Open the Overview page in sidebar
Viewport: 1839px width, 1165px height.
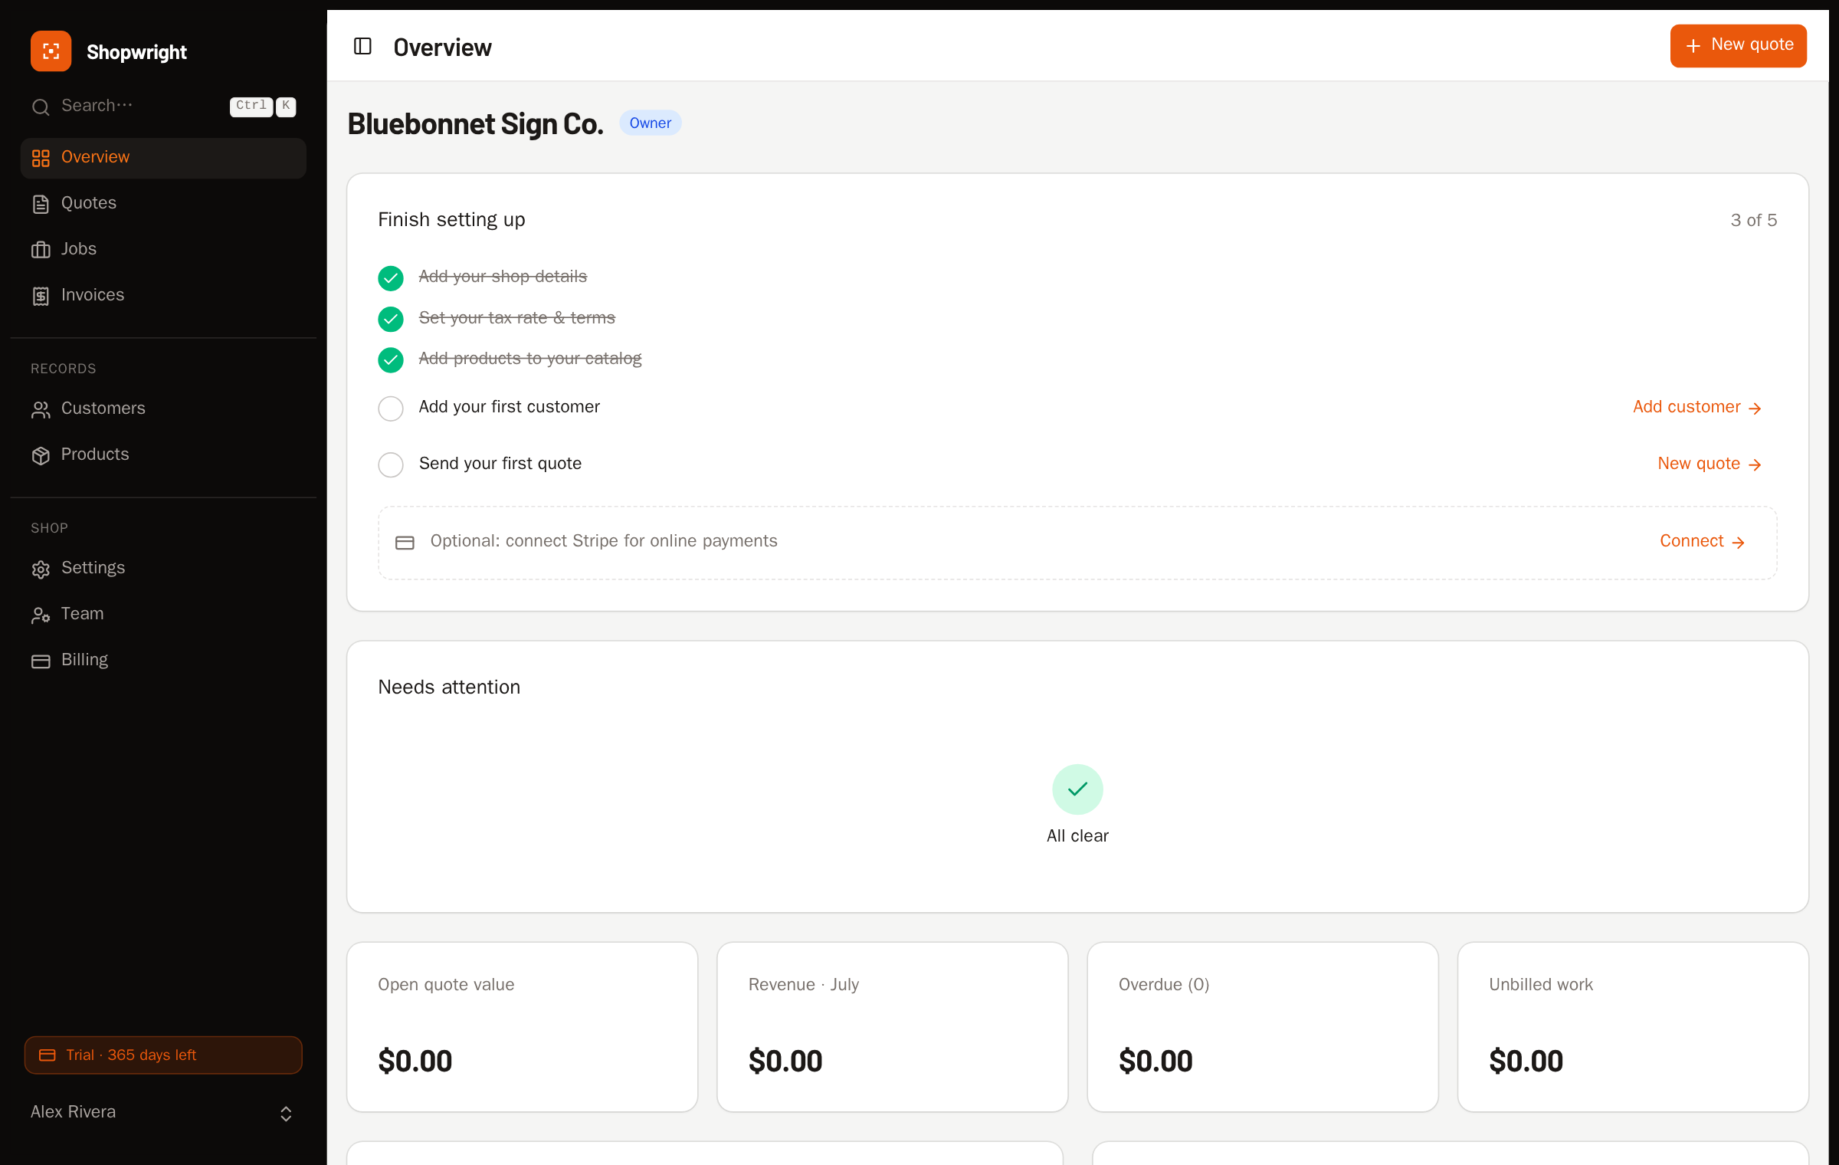click(x=163, y=158)
